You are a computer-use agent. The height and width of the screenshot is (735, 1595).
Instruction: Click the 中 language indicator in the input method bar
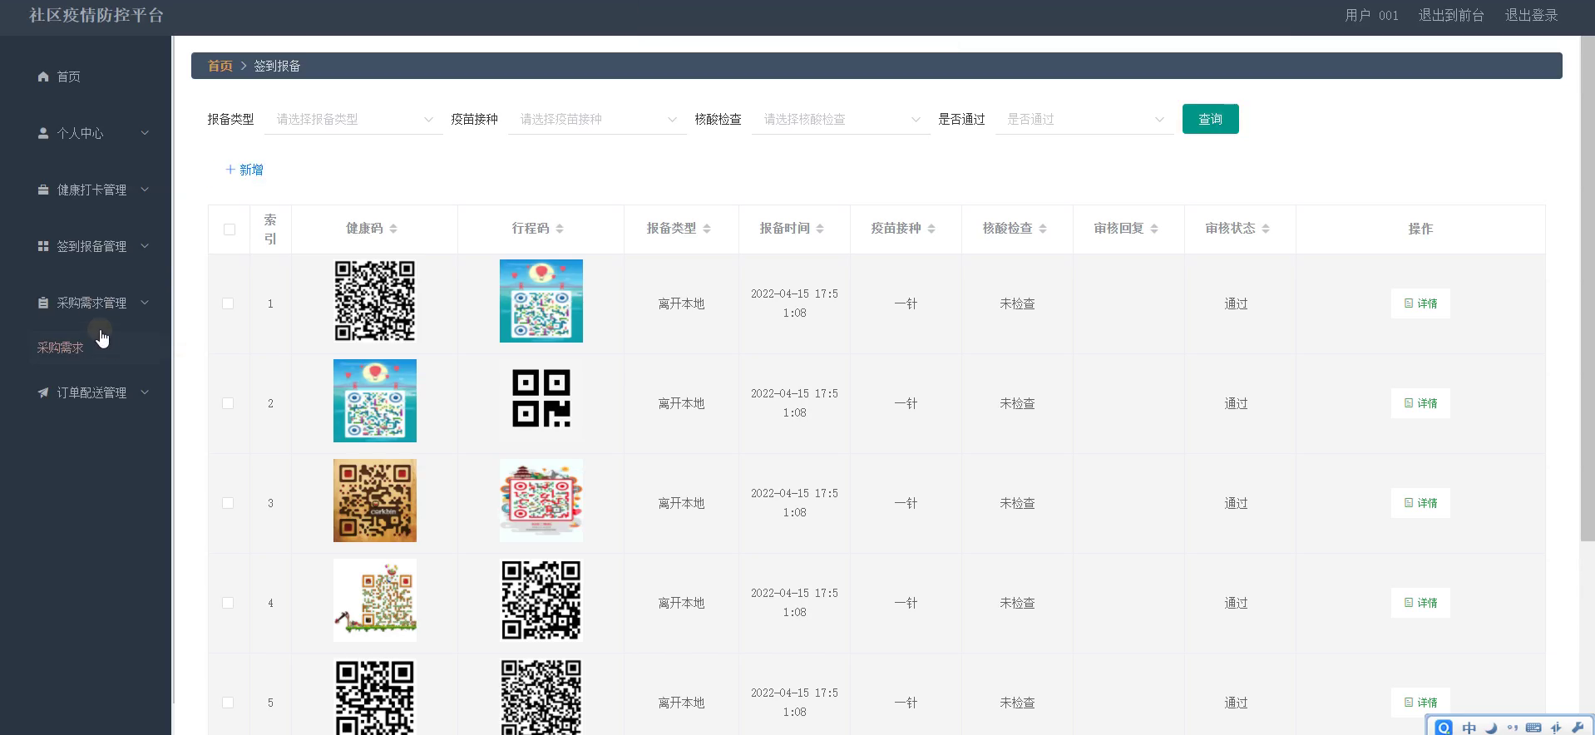coord(1469,728)
